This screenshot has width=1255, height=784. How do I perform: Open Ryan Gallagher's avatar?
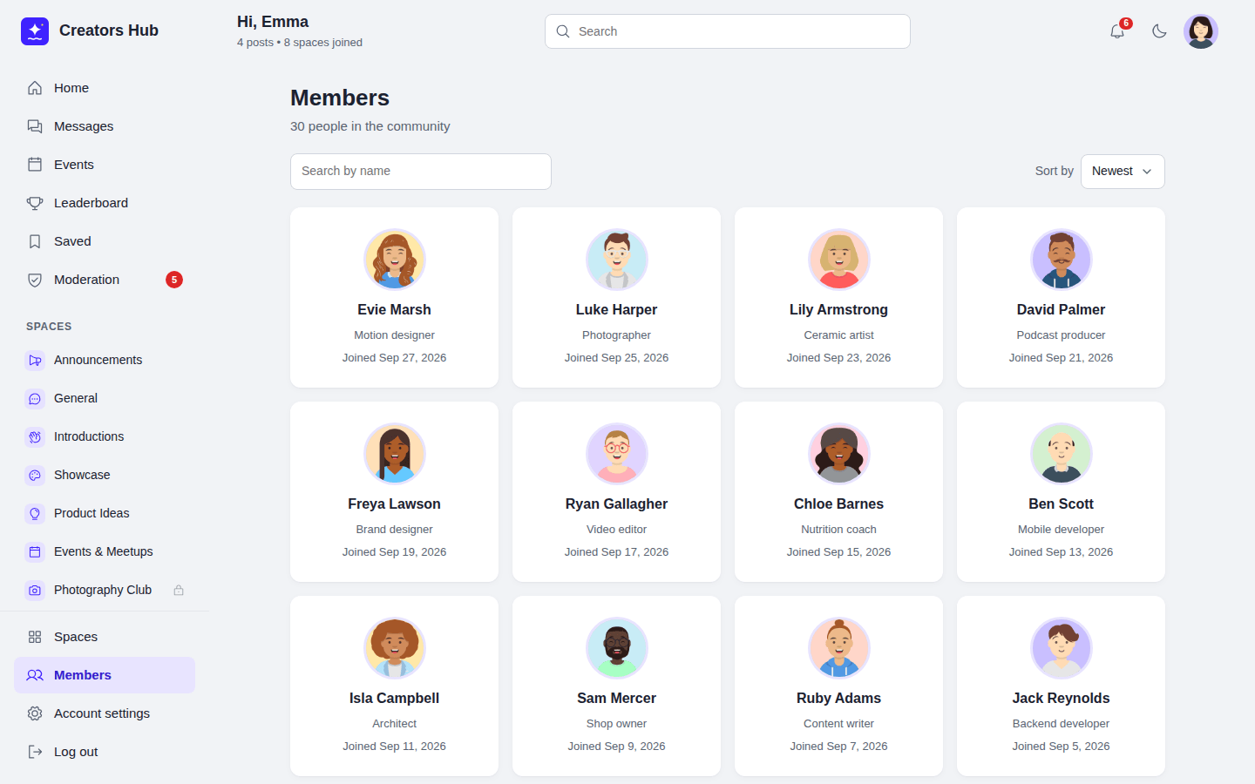pos(617,454)
